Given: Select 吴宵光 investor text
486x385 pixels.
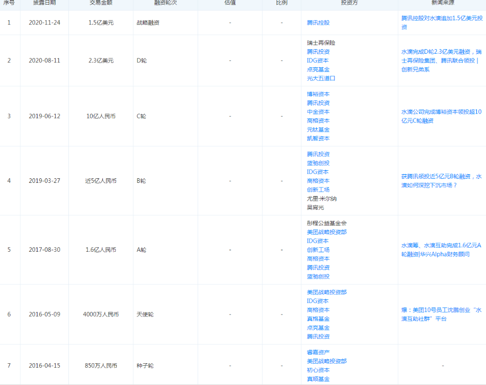Looking at the screenshot, I should pos(315,208).
